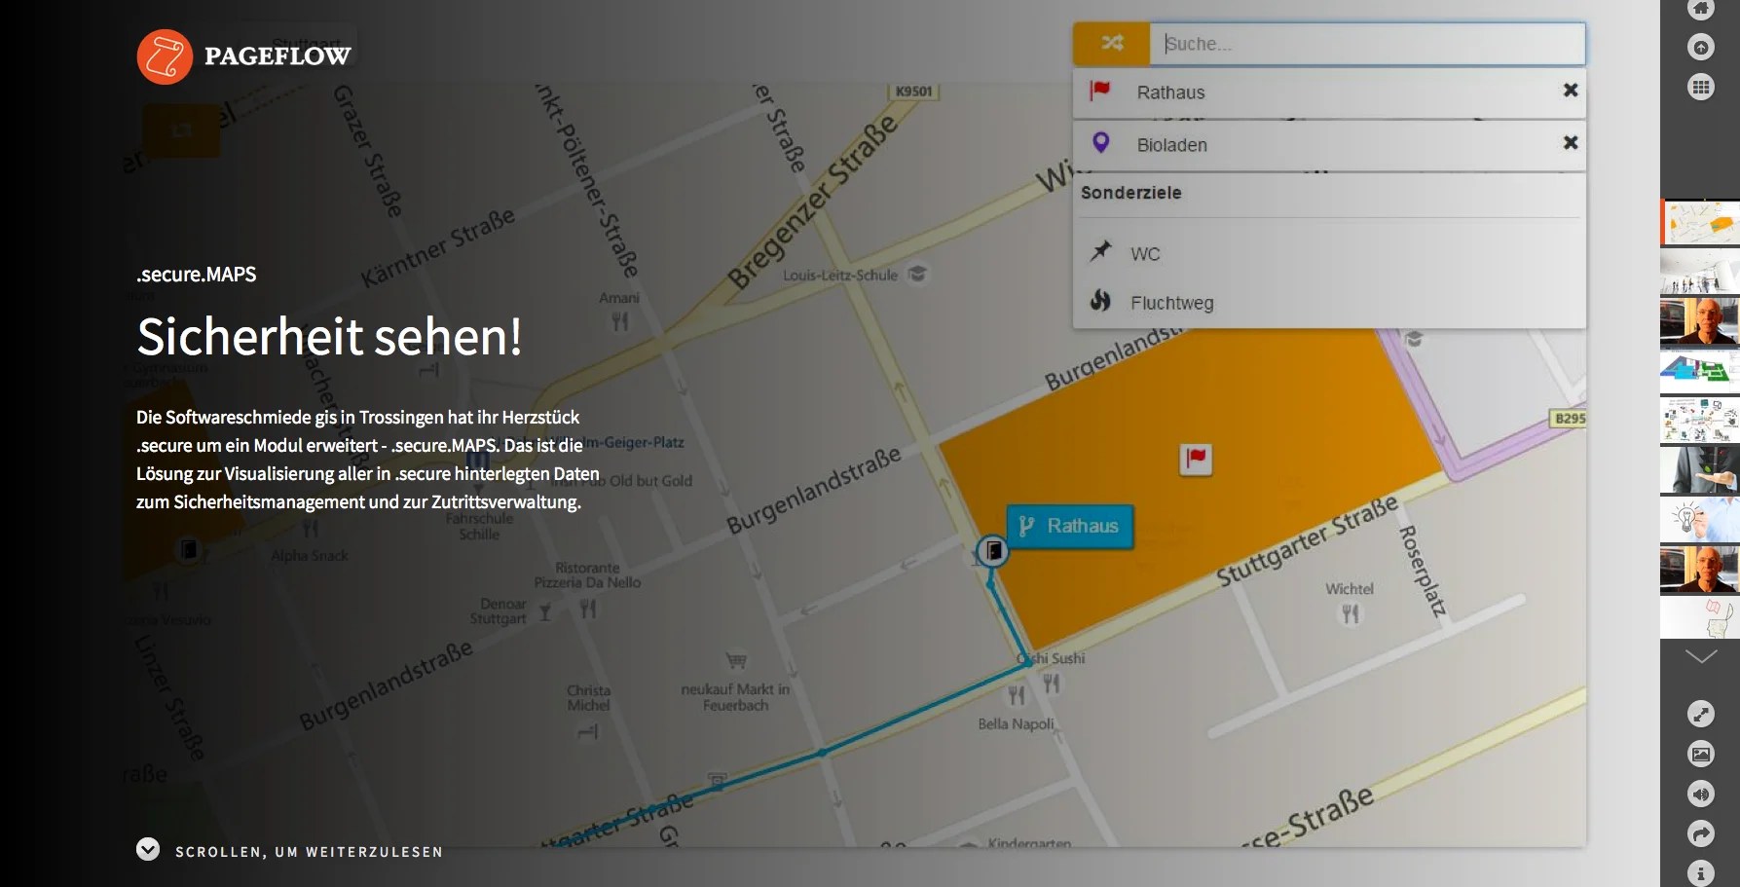1740x887 pixels.
Task: Toggle image-only view with the picture icon
Action: [1701, 754]
